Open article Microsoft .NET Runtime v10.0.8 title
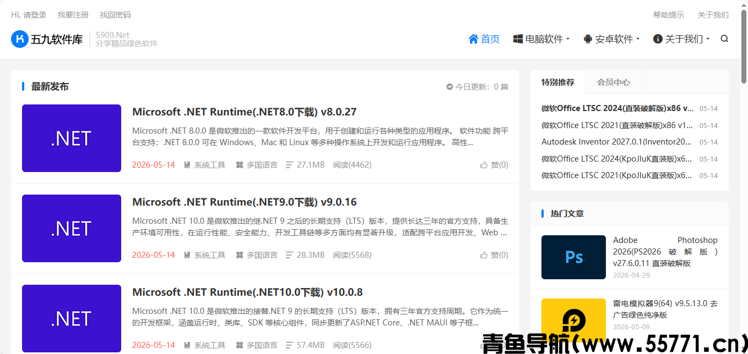This screenshot has height=354, width=748. (247, 292)
